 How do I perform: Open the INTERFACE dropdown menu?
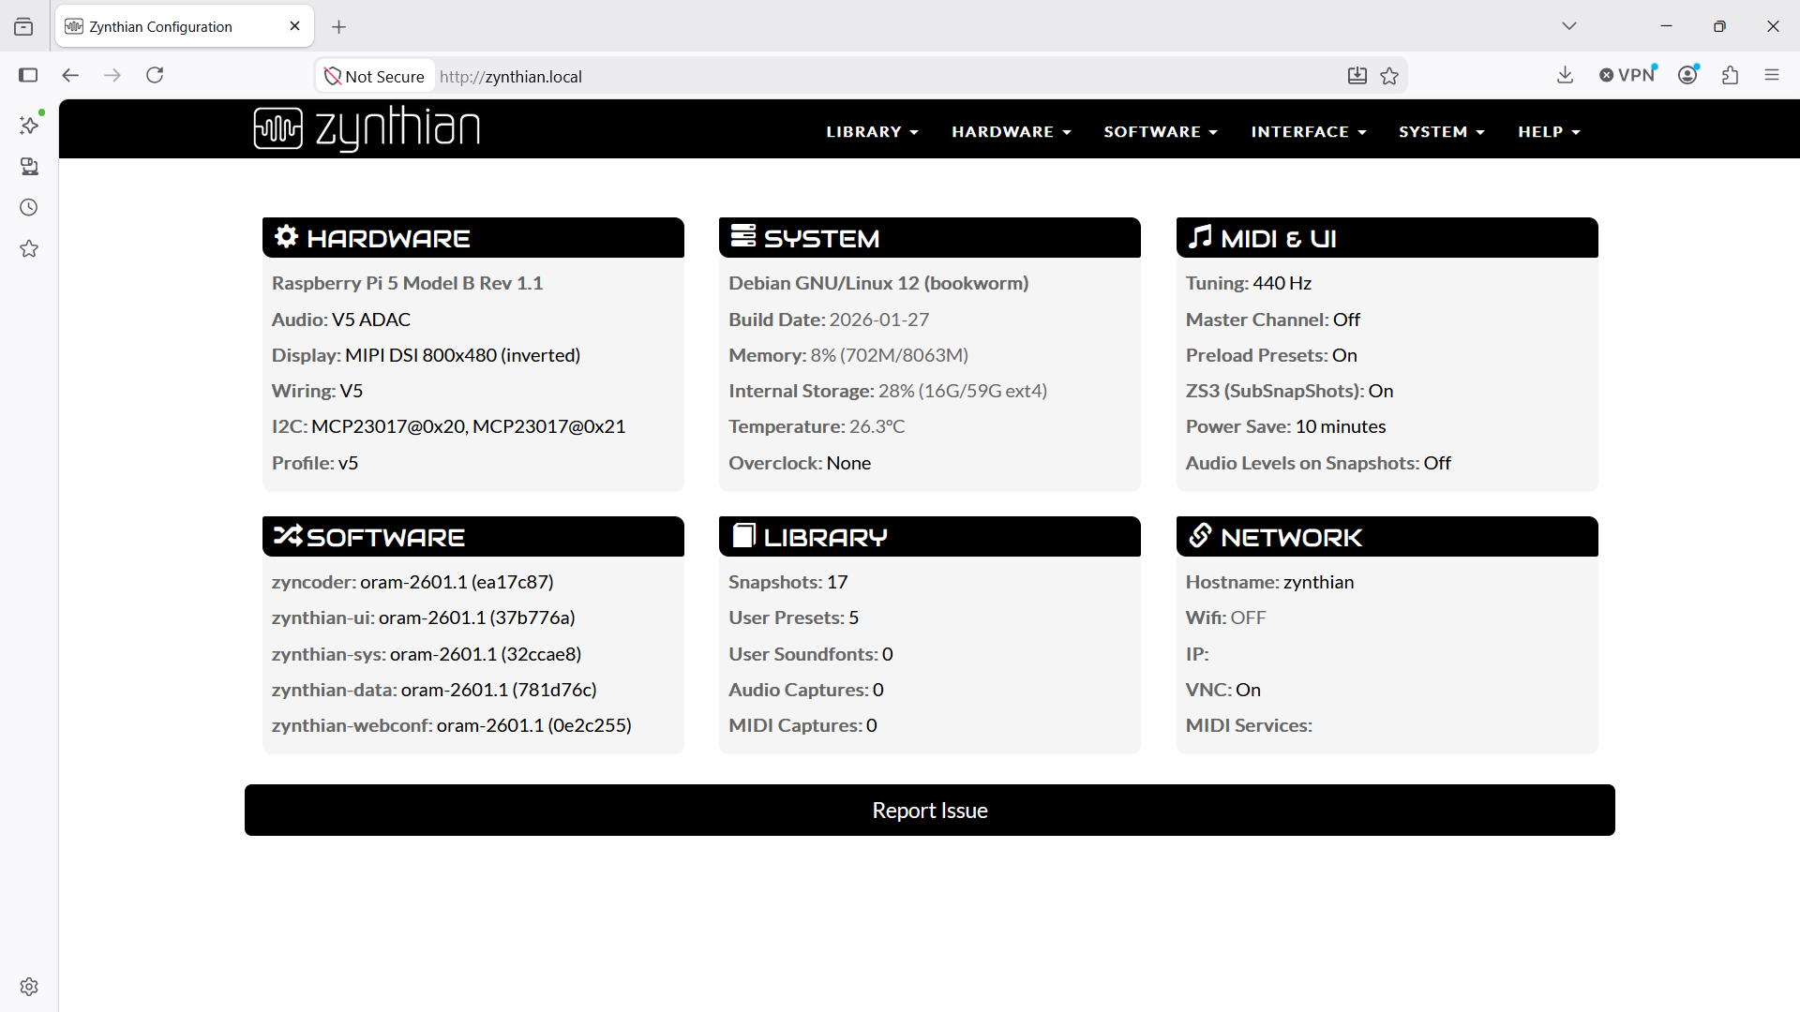pyautogui.click(x=1309, y=132)
